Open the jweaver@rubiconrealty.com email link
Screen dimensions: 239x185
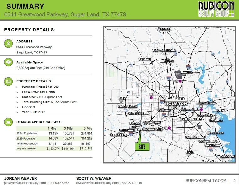22,182
